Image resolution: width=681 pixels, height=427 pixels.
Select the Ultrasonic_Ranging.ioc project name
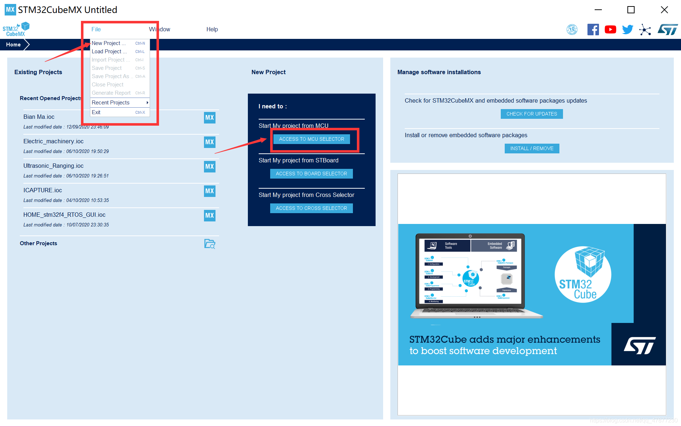click(x=53, y=166)
